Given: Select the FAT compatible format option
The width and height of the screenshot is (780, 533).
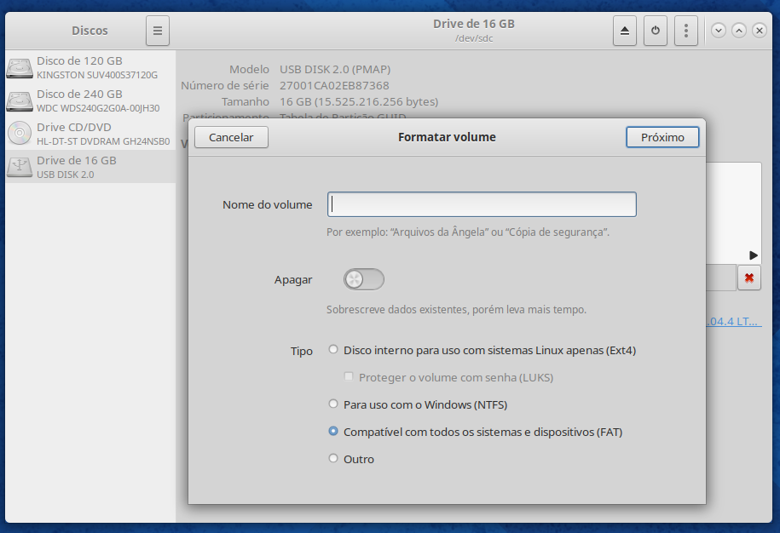Looking at the screenshot, I should coord(333,432).
